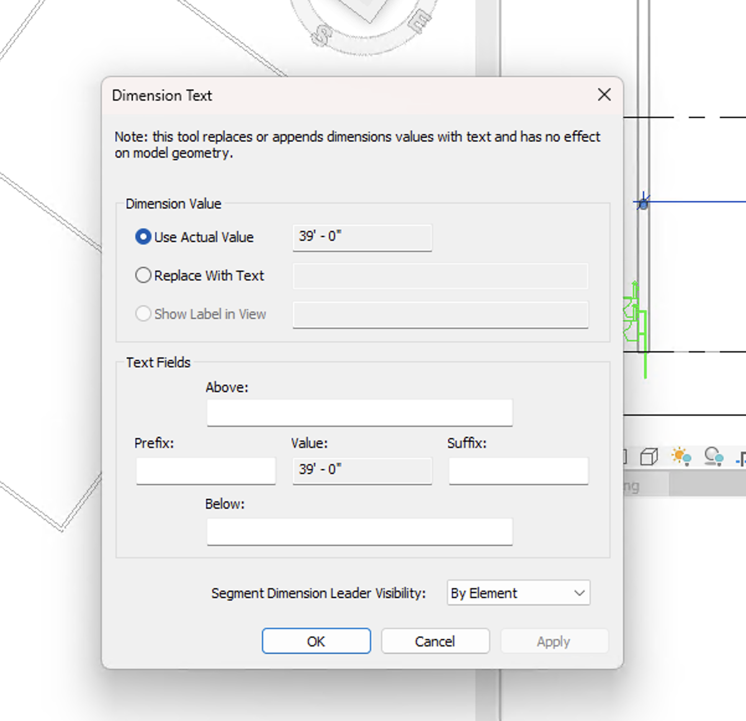Click the Prefix text field
746x721 pixels.
coord(205,470)
